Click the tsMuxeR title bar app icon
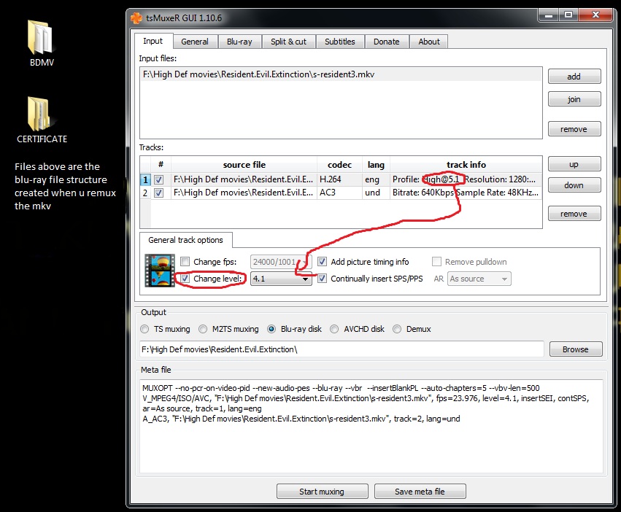621x512 pixels. pyautogui.click(x=136, y=18)
